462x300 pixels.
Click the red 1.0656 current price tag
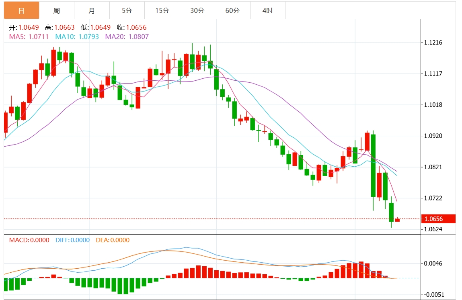tap(438, 219)
